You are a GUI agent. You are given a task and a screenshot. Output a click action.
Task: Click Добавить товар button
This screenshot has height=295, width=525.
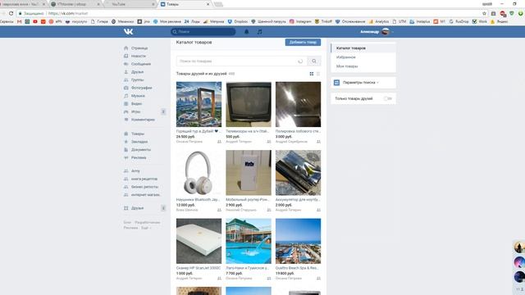point(303,42)
